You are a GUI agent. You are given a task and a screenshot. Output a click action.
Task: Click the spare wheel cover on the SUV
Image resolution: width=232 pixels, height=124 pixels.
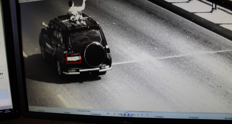pos(95,54)
